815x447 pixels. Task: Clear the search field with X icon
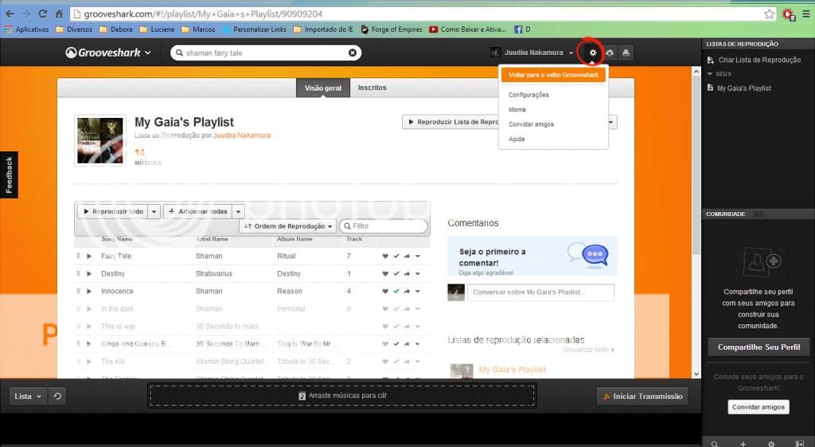pyautogui.click(x=353, y=53)
